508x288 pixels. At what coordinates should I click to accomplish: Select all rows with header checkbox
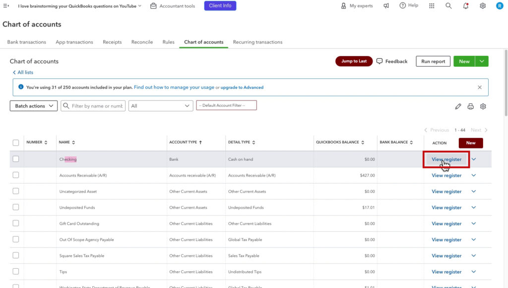[15, 142]
